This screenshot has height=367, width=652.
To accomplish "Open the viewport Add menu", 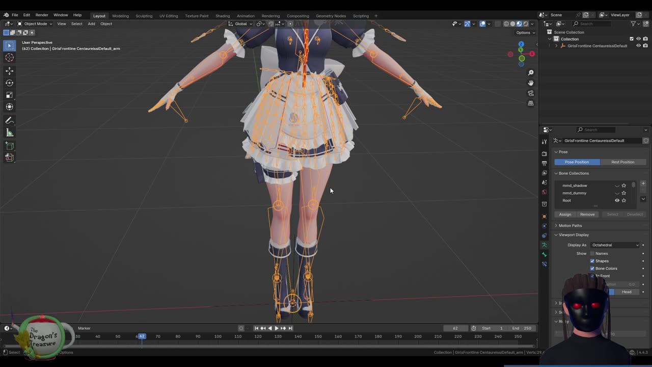I will 91,24.
